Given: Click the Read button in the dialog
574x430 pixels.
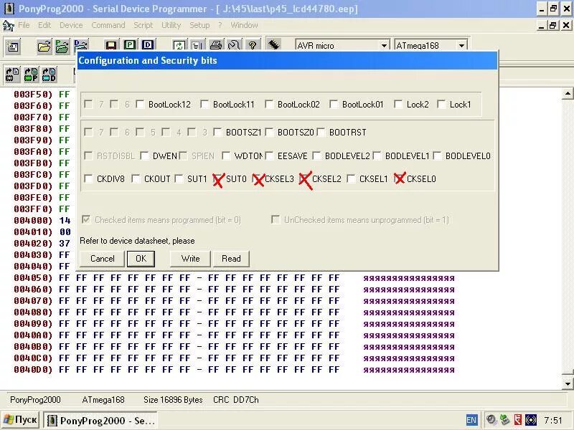Looking at the screenshot, I should [x=231, y=259].
